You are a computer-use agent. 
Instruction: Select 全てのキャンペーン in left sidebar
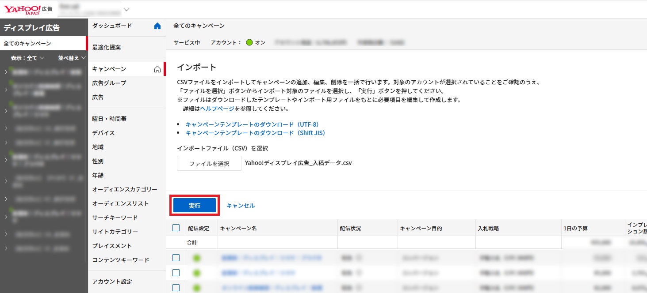tap(27, 44)
